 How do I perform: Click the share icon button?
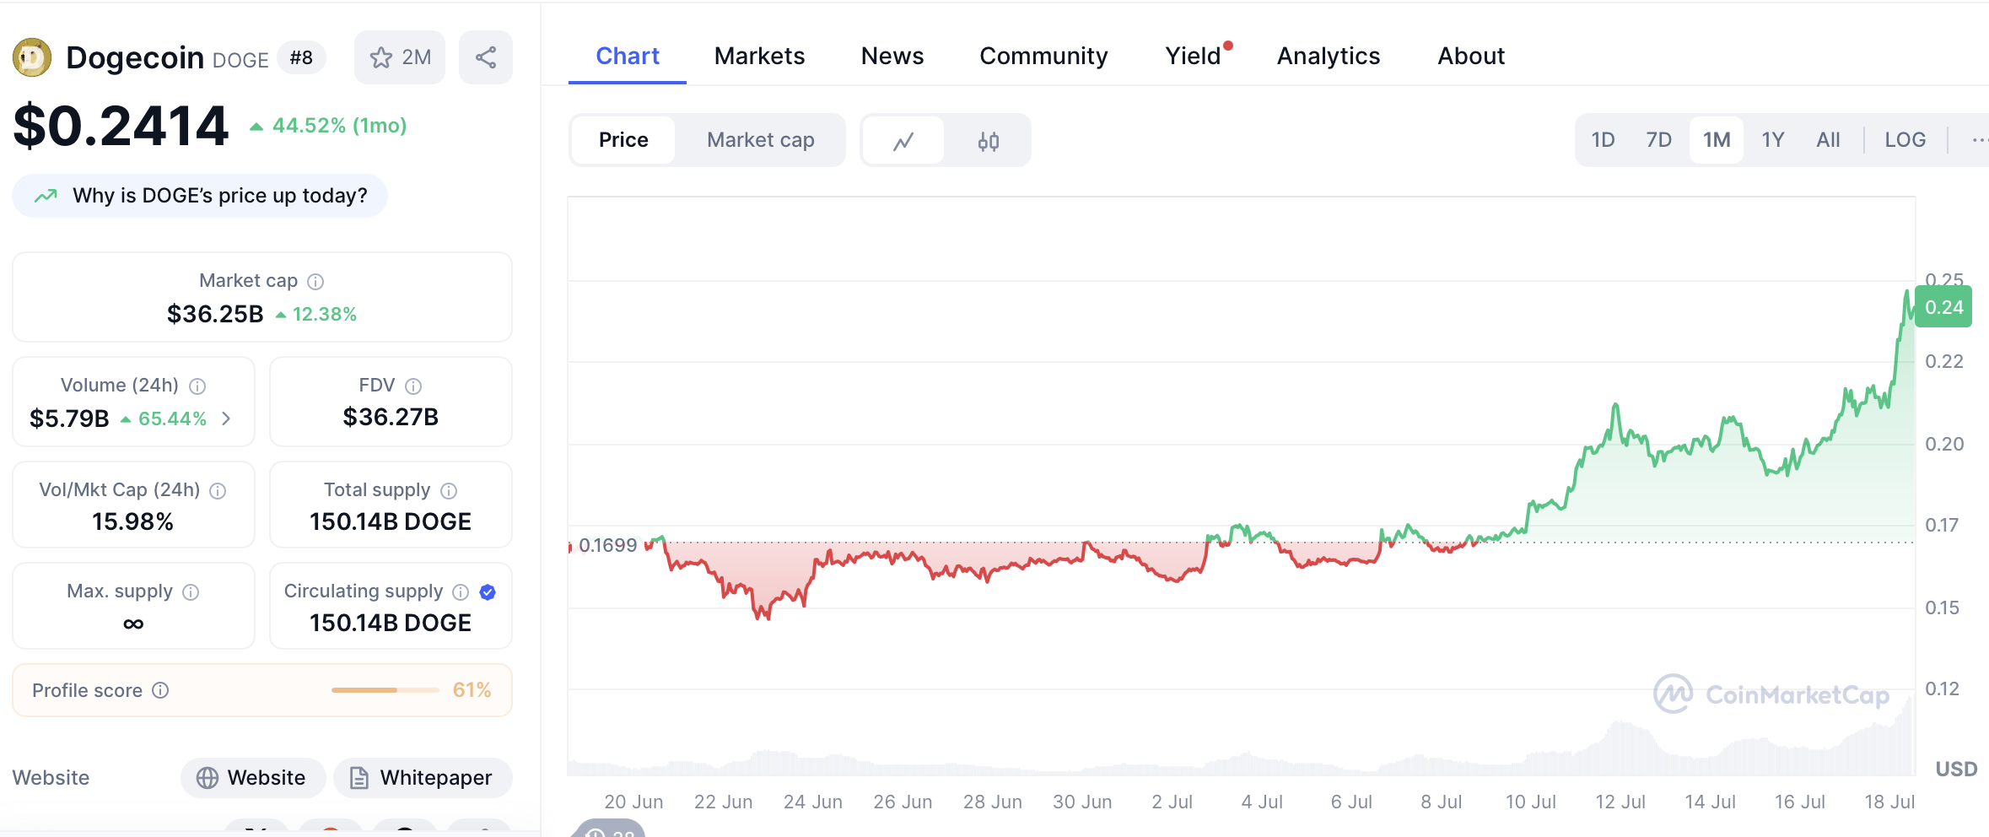[485, 57]
